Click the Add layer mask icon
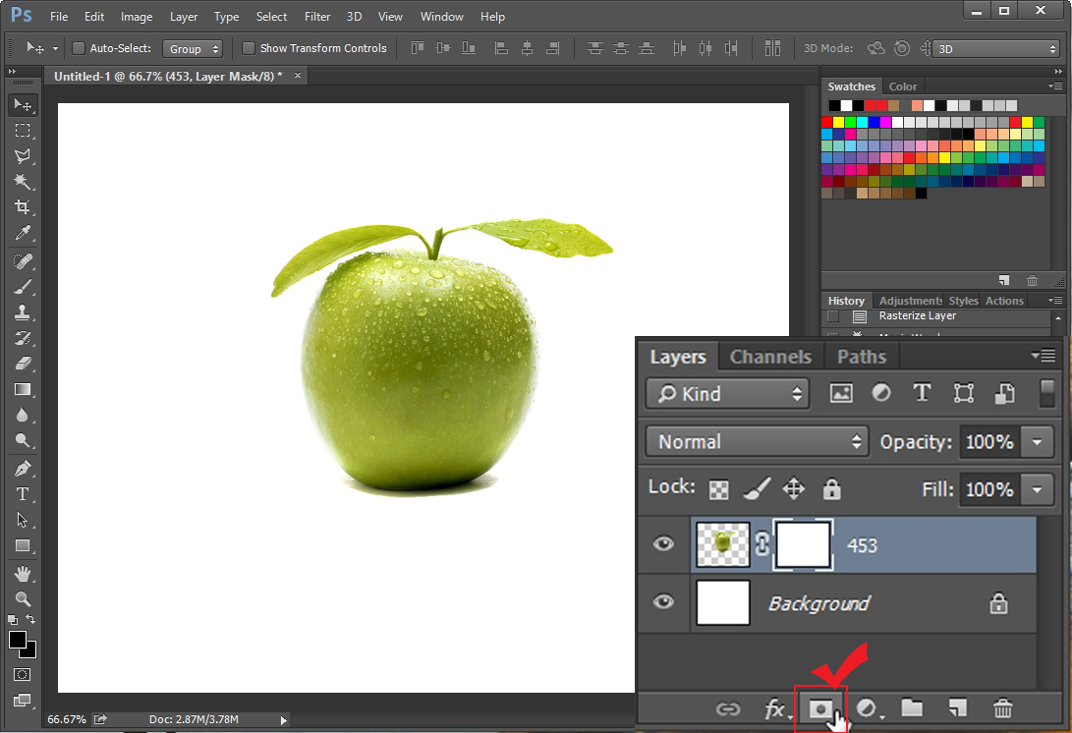1072x733 pixels. [820, 709]
